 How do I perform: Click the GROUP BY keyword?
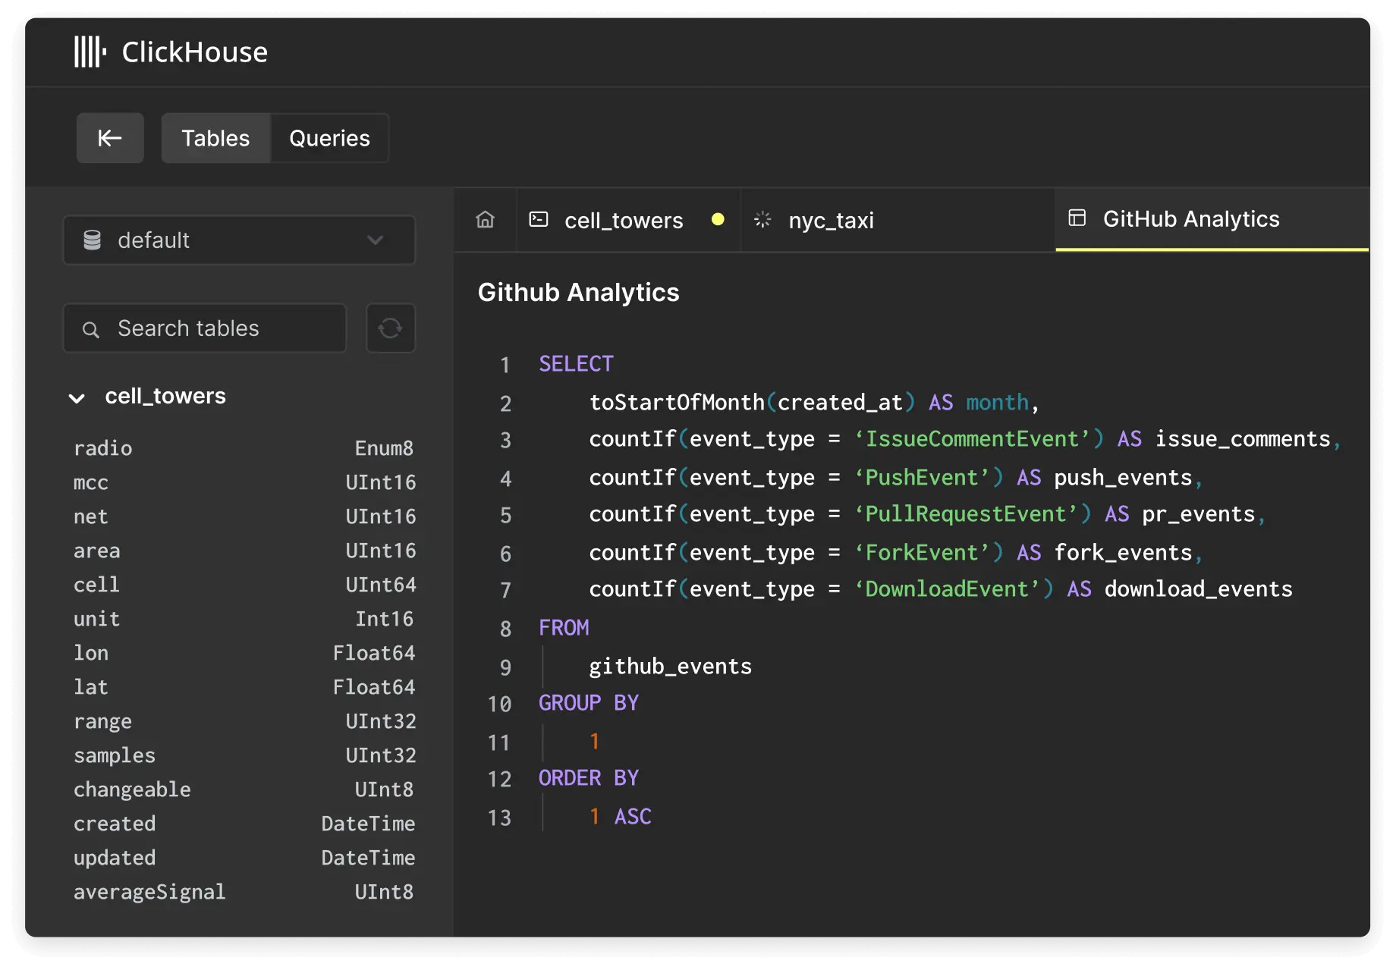point(589,703)
